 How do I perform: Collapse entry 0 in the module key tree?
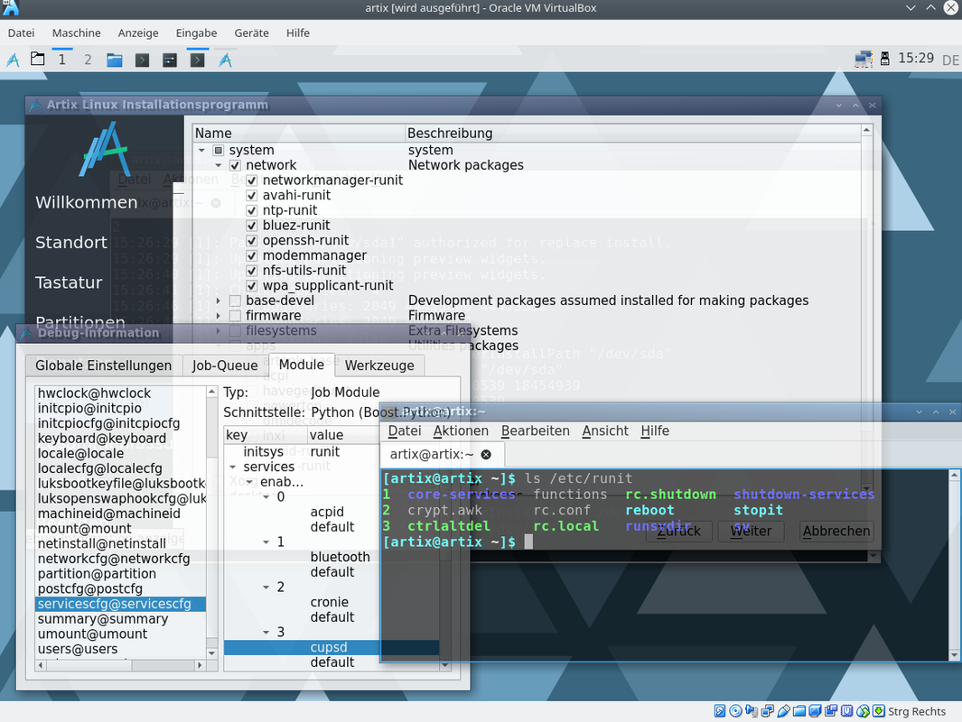click(x=266, y=497)
